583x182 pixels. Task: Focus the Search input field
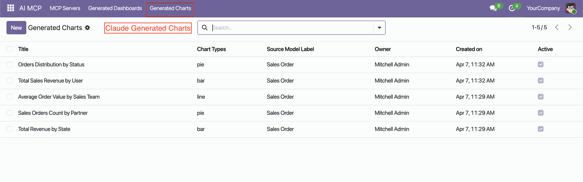point(291,28)
